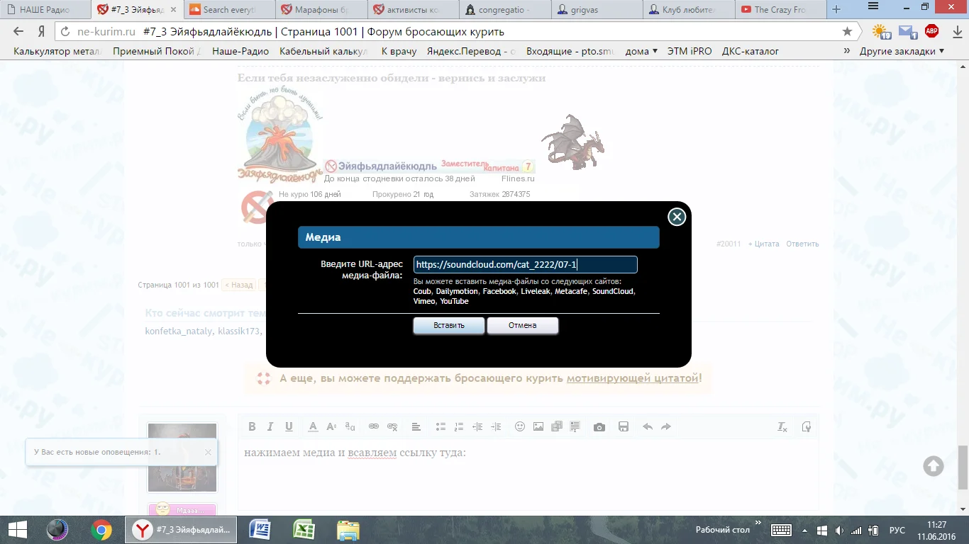Click the save draft floppy icon
The width and height of the screenshot is (969, 544).
coord(624,426)
